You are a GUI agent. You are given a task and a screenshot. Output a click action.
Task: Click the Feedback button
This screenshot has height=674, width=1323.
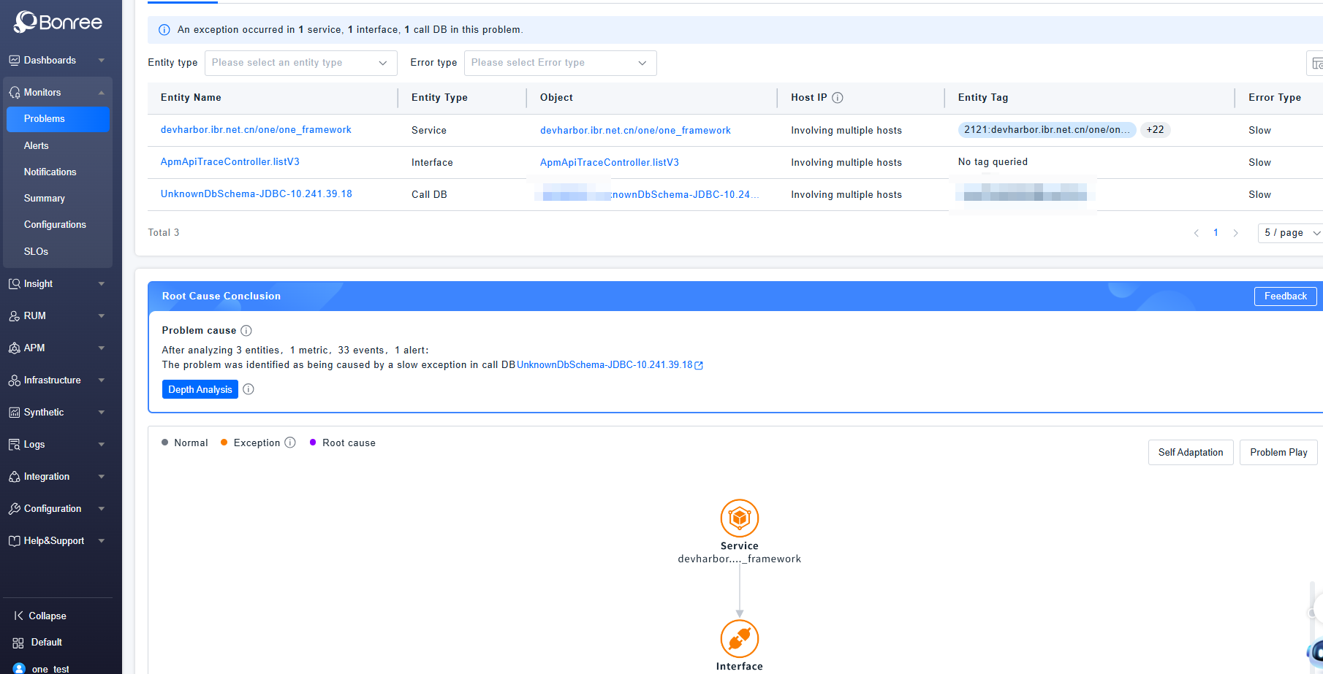[1285, 296]
